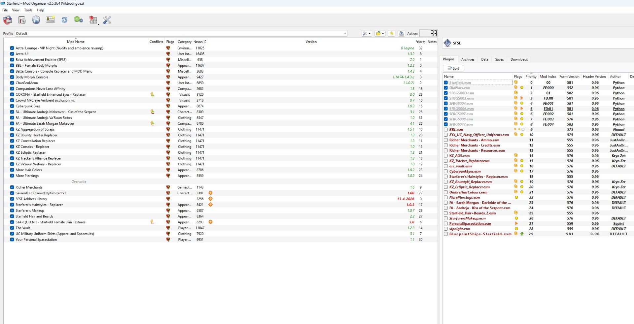Viewport: 634px width, 324px height.
Task: Open the Help menu
Action: click(40, 10)
